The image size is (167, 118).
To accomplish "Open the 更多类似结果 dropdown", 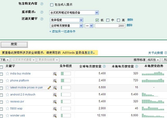I will coord(48,60).
